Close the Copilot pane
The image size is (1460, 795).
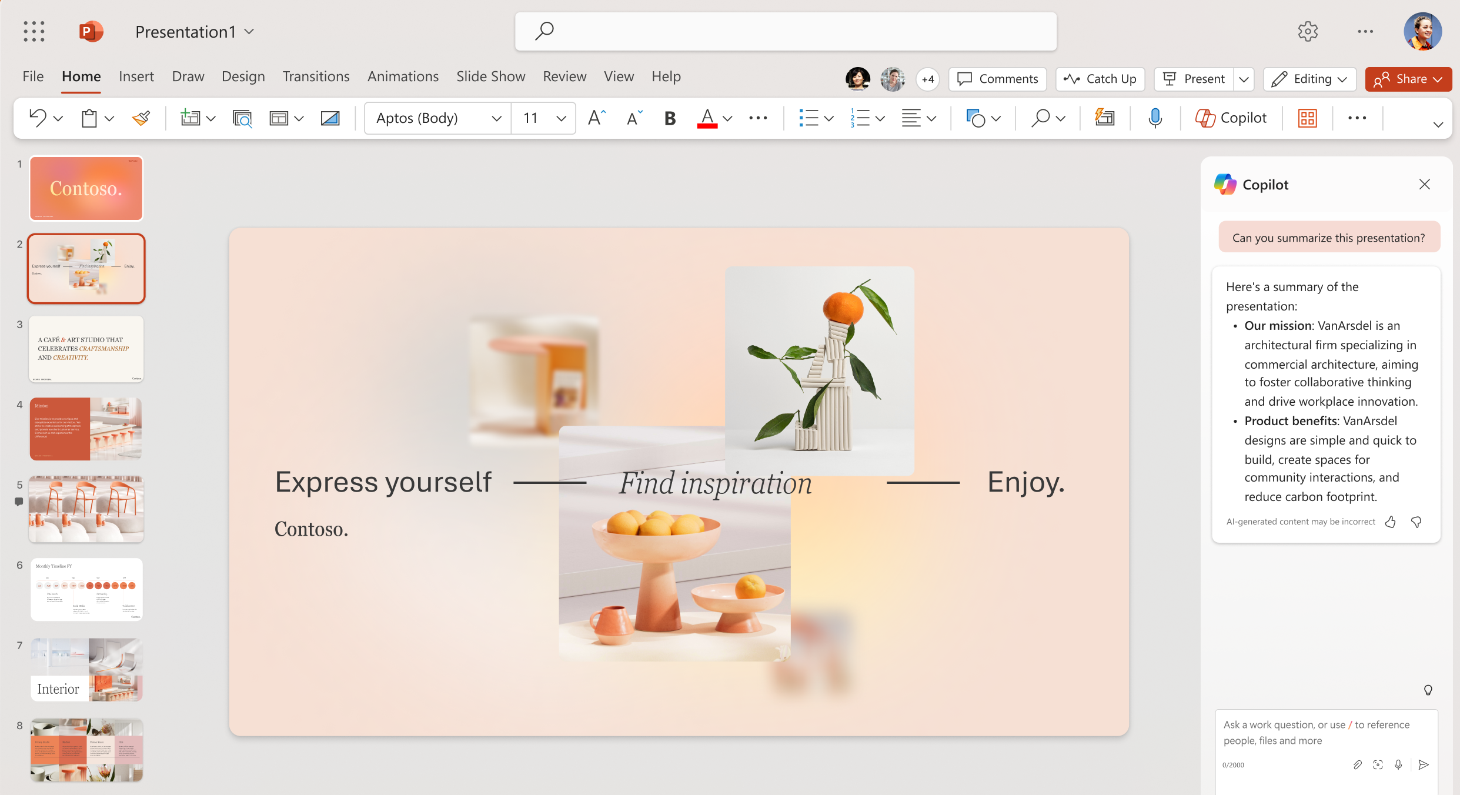point(1424,185)
